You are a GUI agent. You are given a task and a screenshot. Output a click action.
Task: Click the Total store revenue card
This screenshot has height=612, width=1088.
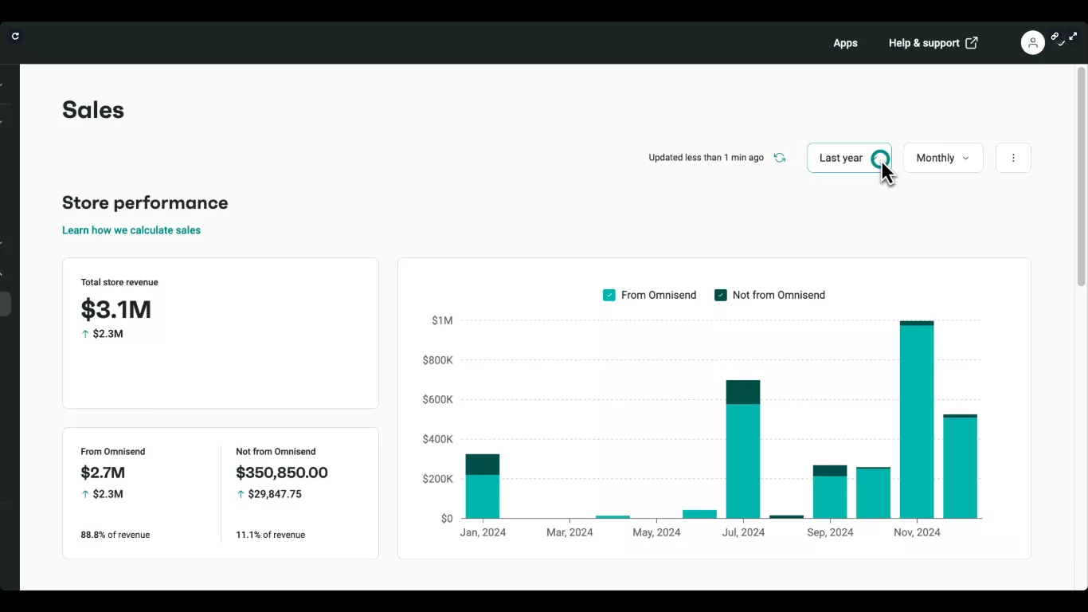221,333
